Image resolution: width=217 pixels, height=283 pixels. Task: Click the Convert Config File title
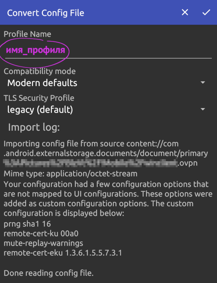[x=46, y=13]
